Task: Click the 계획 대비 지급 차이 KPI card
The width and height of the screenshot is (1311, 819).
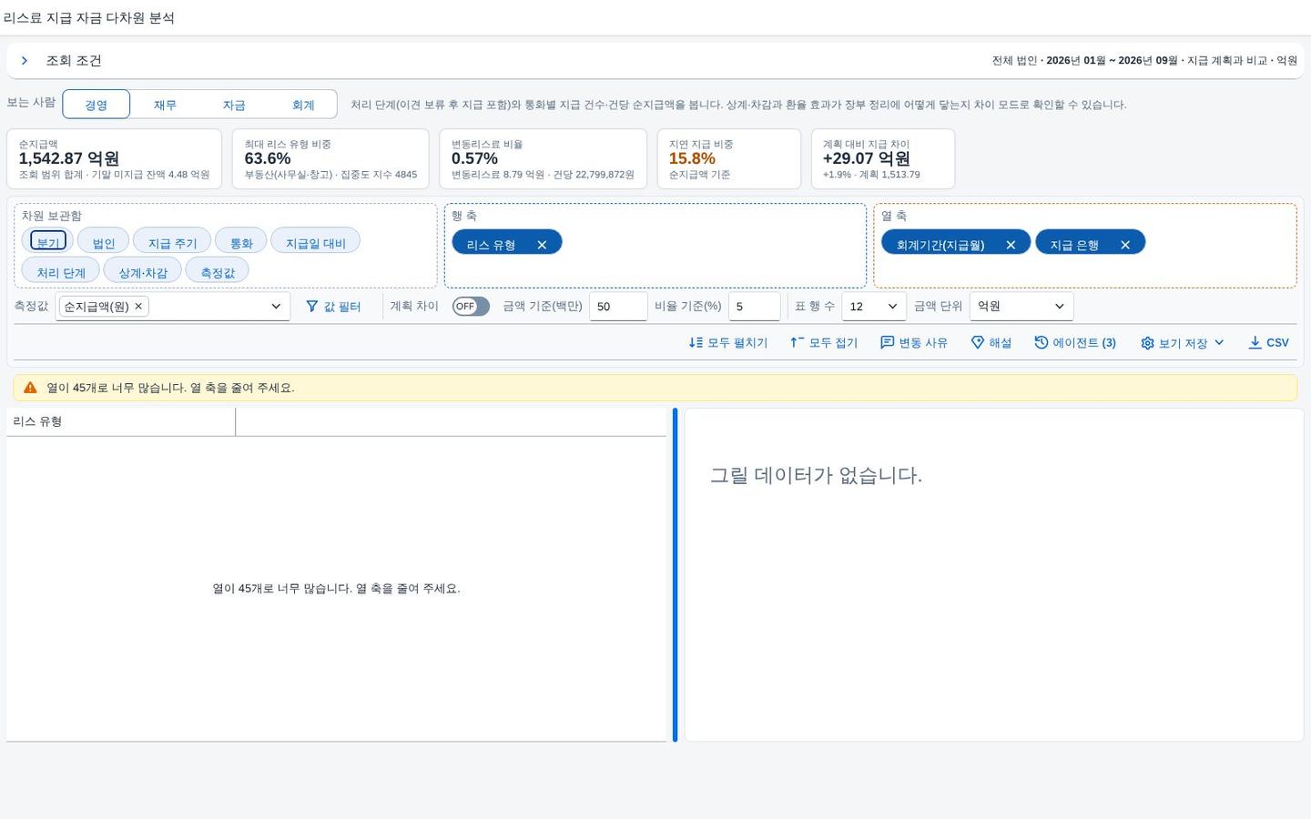Action: point(883,159)
